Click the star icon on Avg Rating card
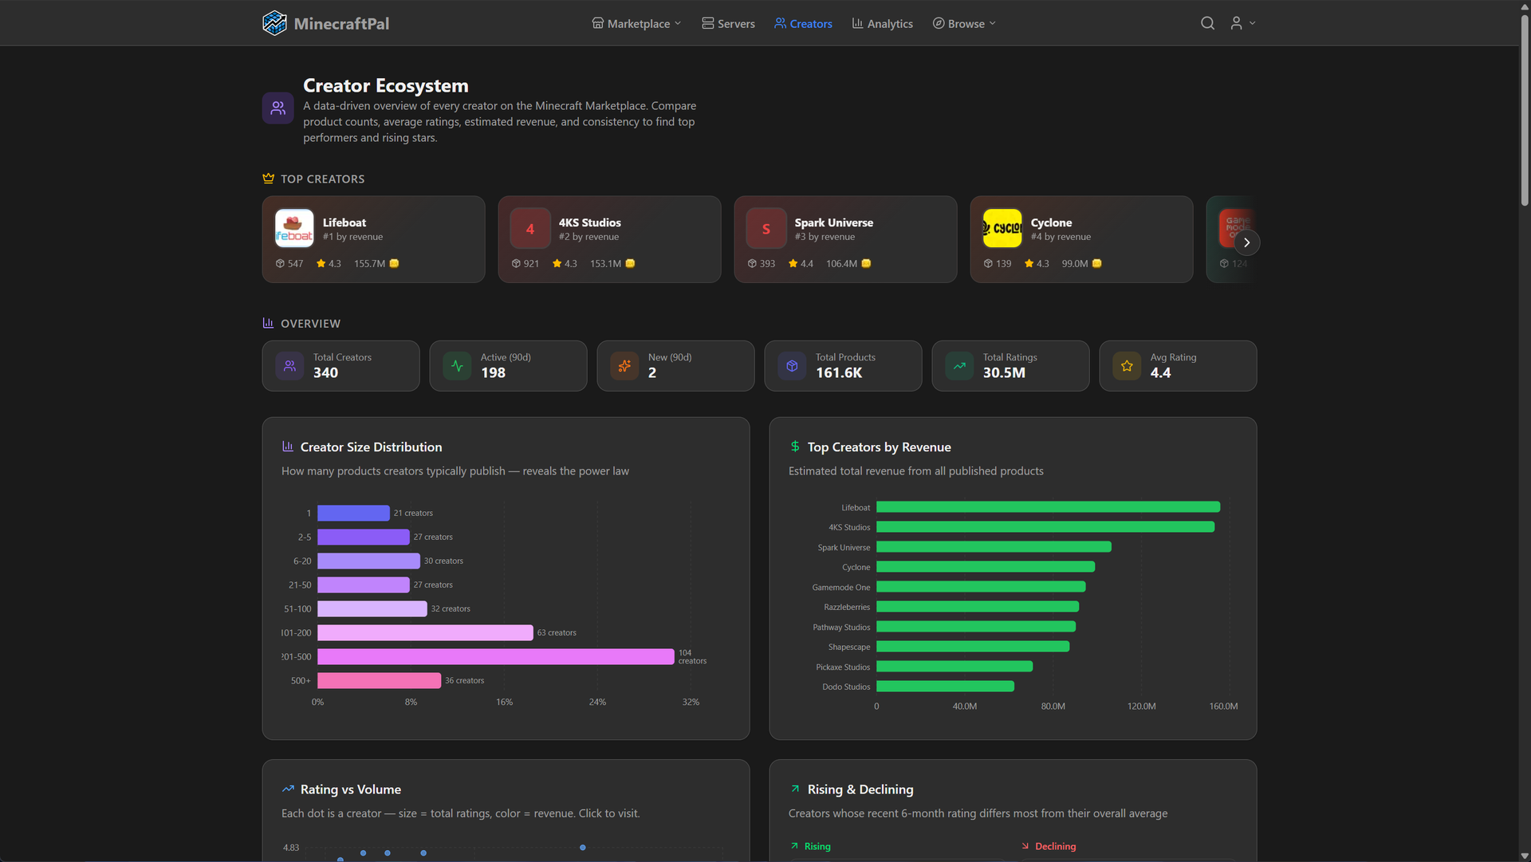 click(1126, 366)
